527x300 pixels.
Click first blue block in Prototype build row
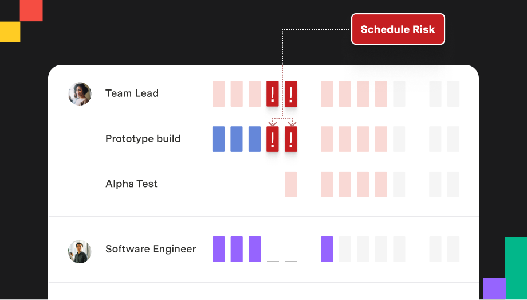[x=218, y=139]
